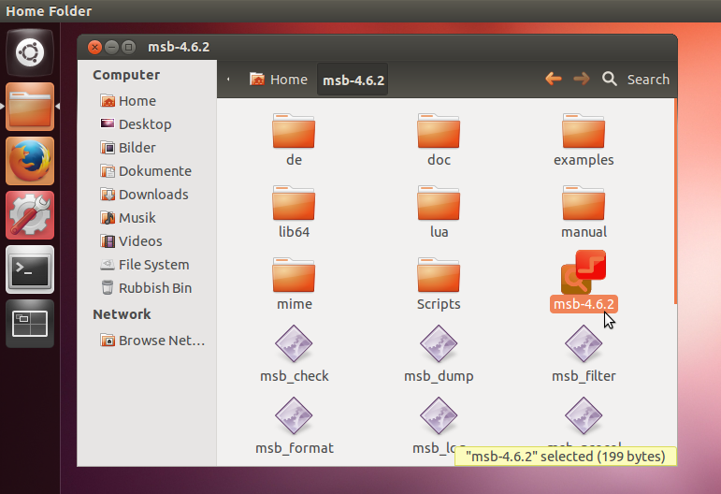This screenshot has height=494, width=721.
Task: Open File System in the sidebar
Action: point(145,265)
